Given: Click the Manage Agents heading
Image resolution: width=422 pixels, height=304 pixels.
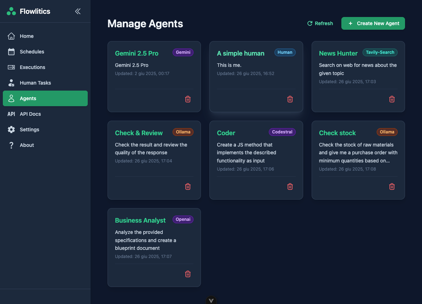Looking at the screenshot, I should (145, 24).
